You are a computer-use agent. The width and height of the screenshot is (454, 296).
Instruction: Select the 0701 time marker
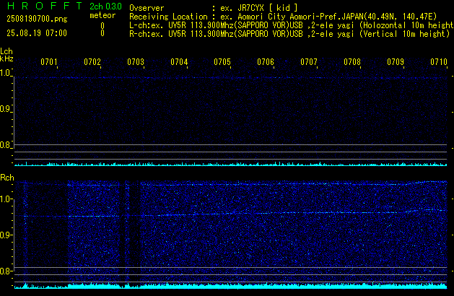49,62
